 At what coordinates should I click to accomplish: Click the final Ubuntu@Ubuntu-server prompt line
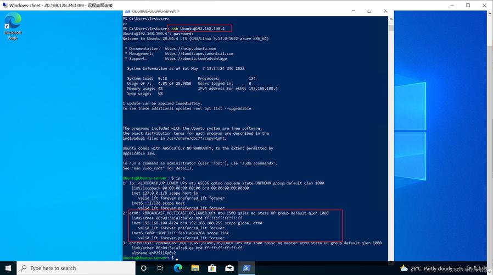pos(150,258)
